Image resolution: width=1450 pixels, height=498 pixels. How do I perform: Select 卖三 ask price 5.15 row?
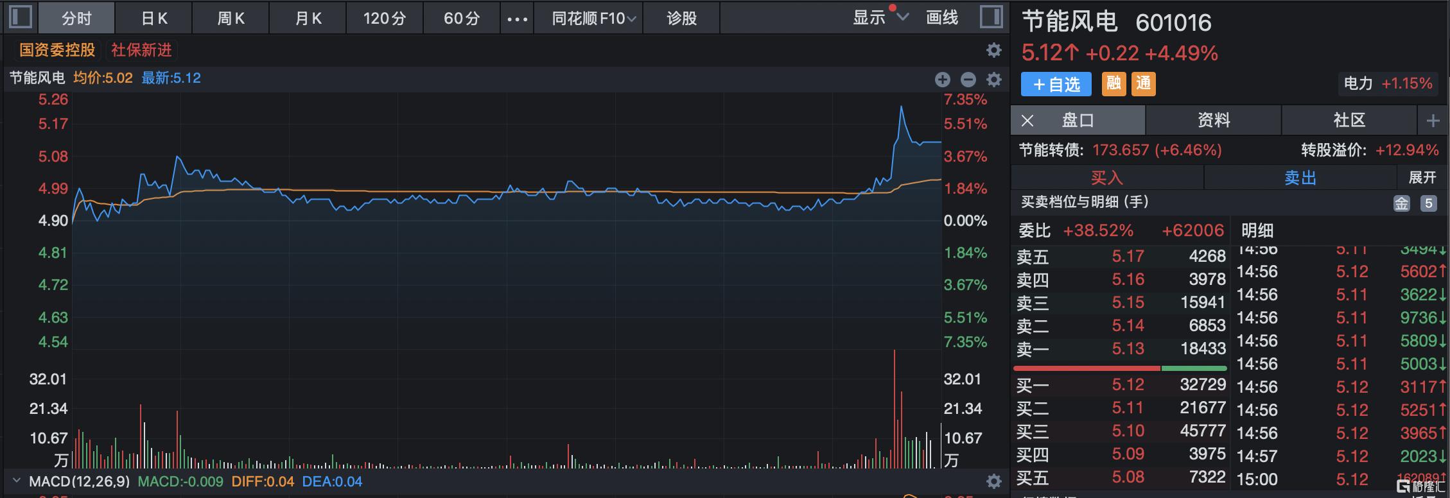pyautogui.click(x=1121, y=302)
